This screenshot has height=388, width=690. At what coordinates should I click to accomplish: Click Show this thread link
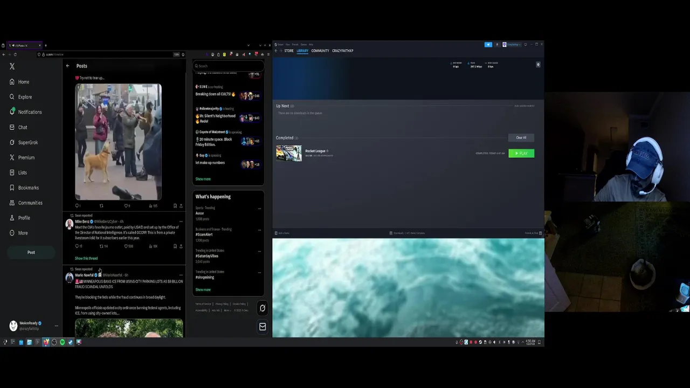[x=86, y=258]
